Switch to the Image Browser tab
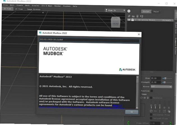The height and width of the screenshot is (125, 177). pyautogui.click(x=34, y=9)
